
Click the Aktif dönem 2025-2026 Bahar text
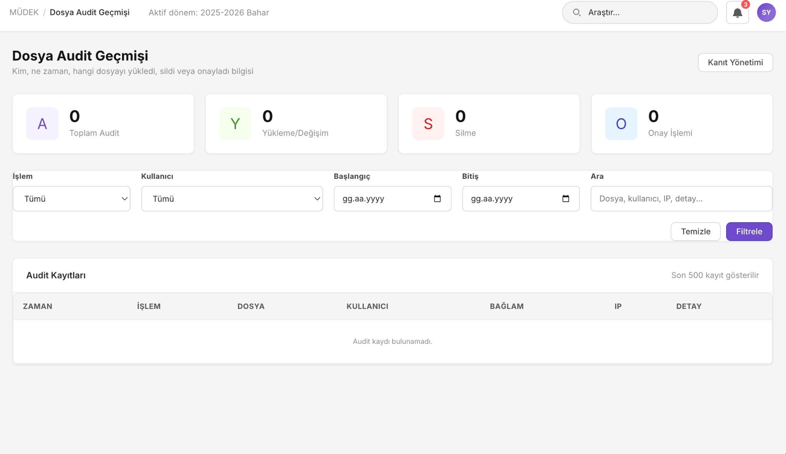tap(209, 12)
